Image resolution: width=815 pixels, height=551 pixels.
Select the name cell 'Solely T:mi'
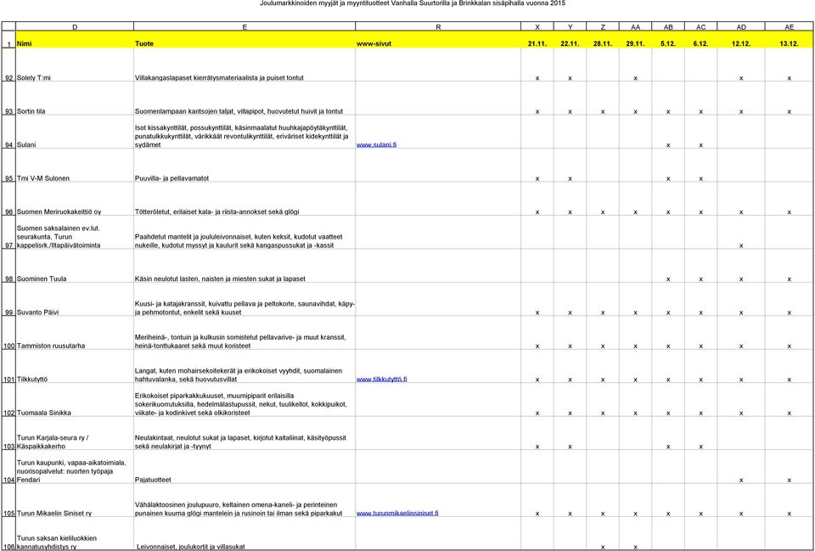pyautogui.click(x=75, y=65)
